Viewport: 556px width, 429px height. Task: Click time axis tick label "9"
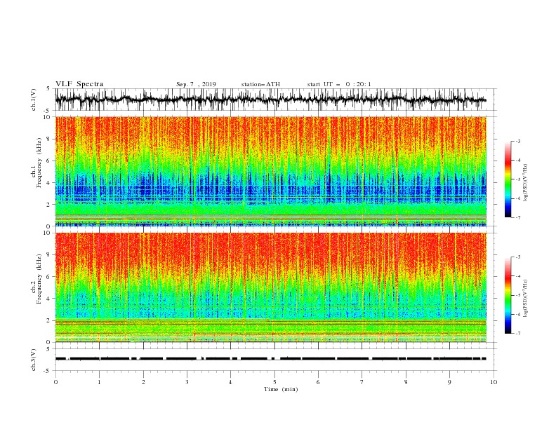pos(449,382)
